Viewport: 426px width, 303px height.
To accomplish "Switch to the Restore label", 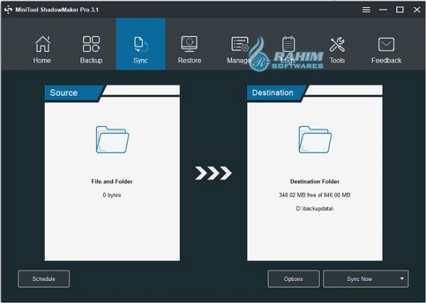I will [190, 60].
